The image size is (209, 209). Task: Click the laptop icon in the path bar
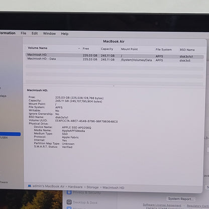pos(30,186)
